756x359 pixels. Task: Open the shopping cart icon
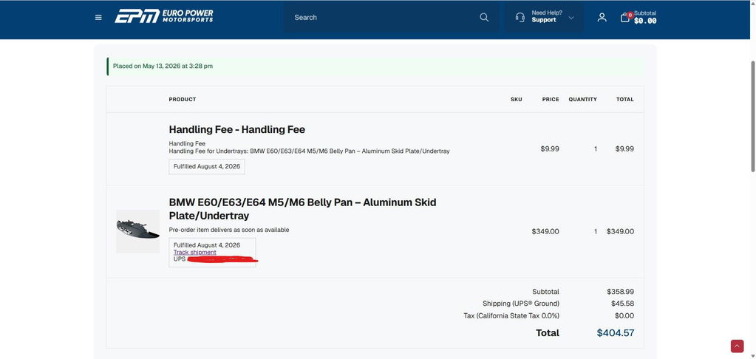pyautogui.click(x=625, y=17)
